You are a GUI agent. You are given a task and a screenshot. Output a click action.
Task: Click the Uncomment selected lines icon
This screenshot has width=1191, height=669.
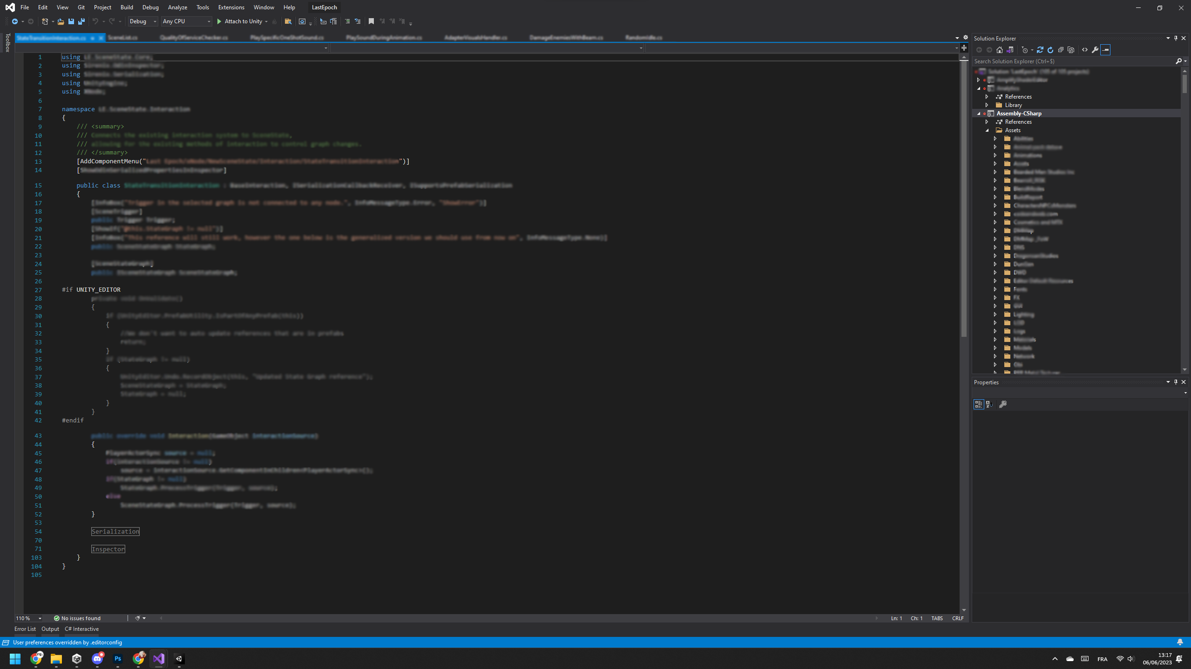(x=358, y=21)
